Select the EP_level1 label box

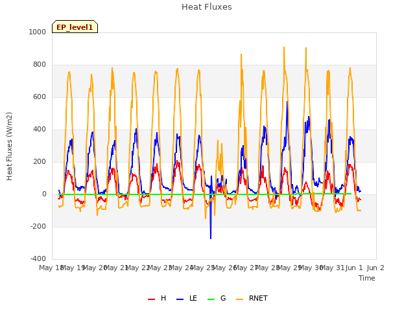coord(75,27)
